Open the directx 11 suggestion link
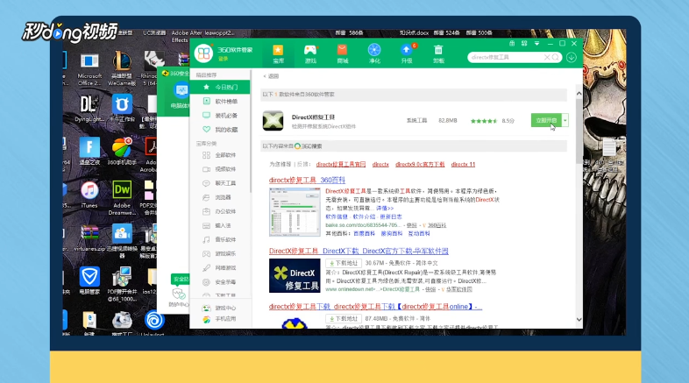689x383 pixels. click(463, 164)
